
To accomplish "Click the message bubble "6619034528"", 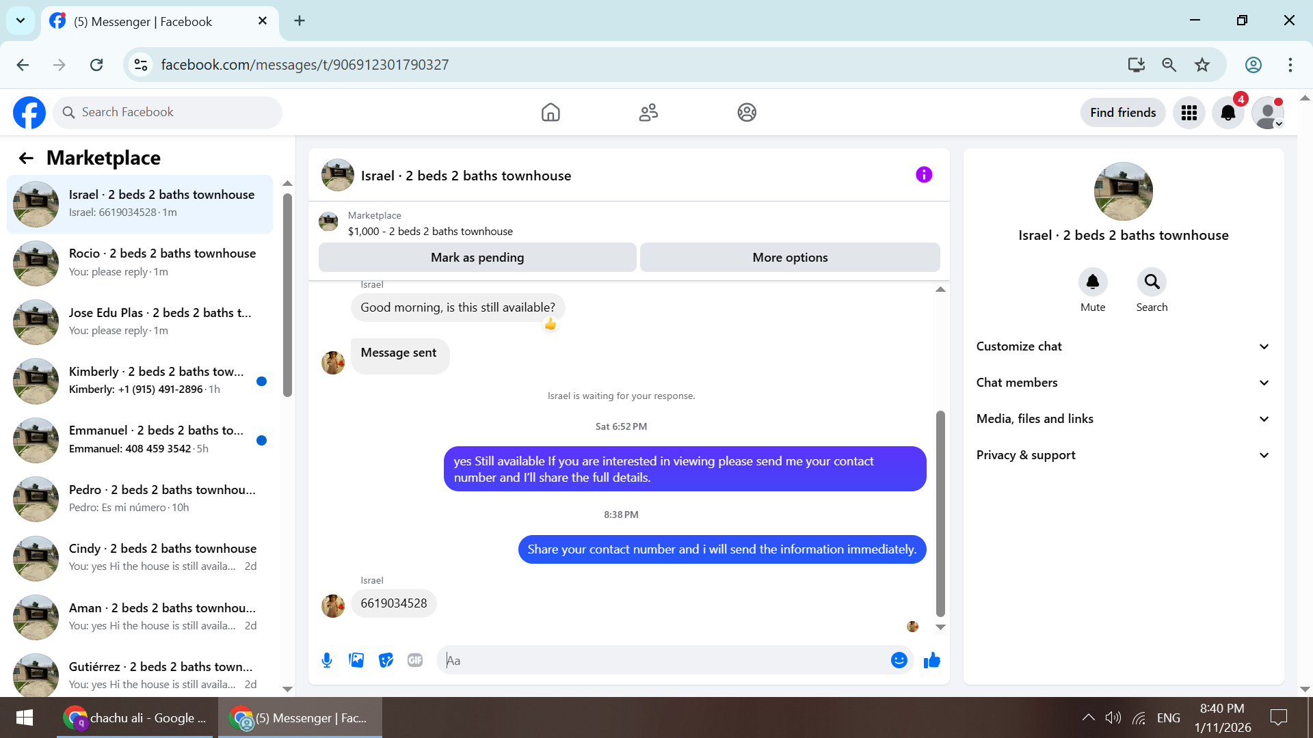I will 394,603.
